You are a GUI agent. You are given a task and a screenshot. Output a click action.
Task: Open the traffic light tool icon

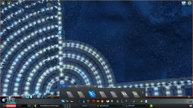pyautogui.click(x=49, y=5)
